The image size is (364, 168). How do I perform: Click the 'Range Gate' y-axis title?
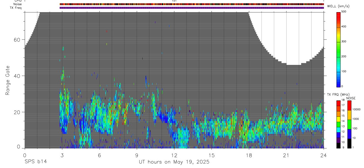pyautogui.click(x=8, y=81)
